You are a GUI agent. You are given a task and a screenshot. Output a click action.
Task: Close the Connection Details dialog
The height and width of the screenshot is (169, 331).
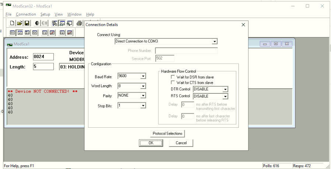(x=243, y=25)
